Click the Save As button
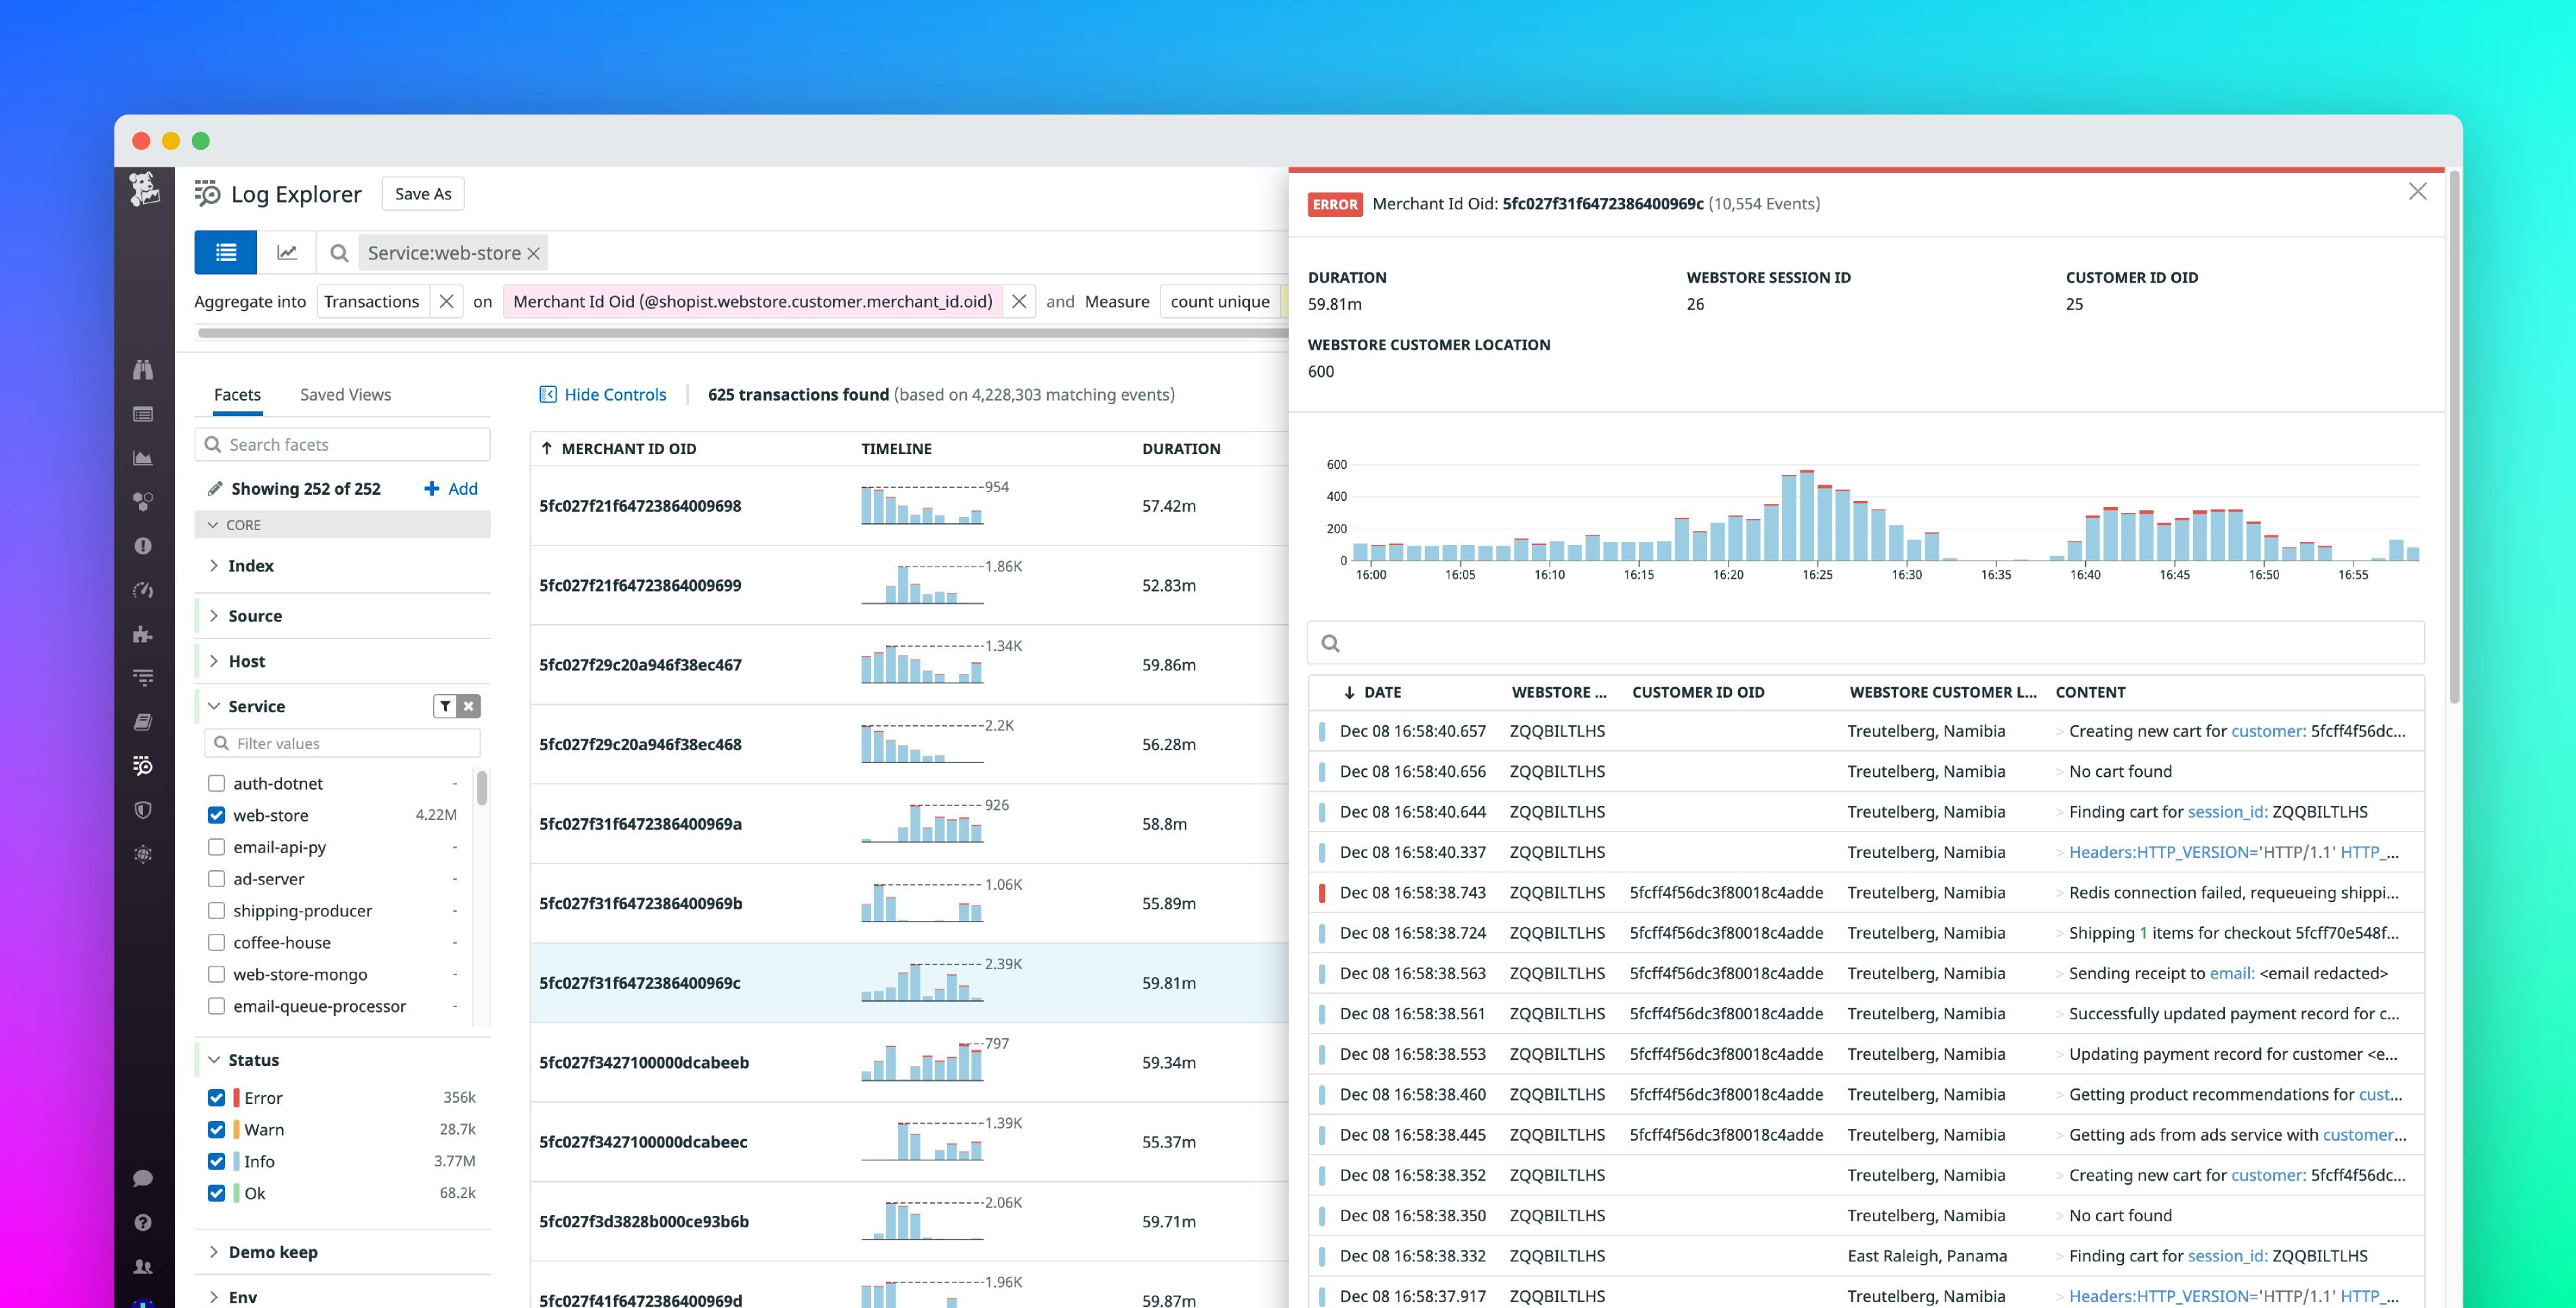2576x1308 pixels. 423,193
